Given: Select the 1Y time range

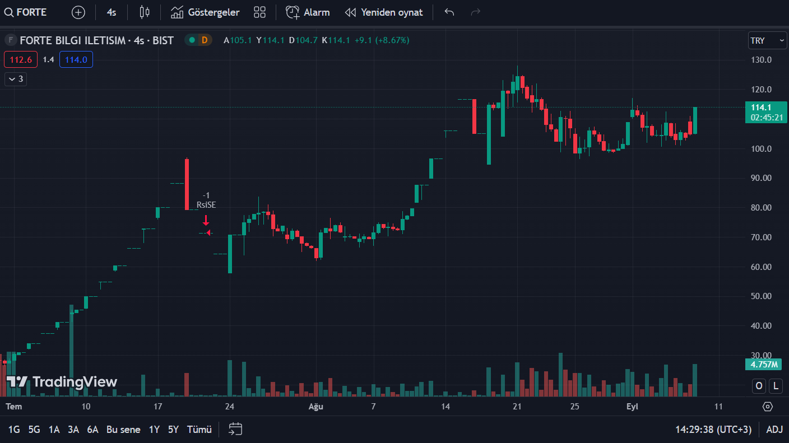Looking at the screenshot, I should [x=154, y=430].
